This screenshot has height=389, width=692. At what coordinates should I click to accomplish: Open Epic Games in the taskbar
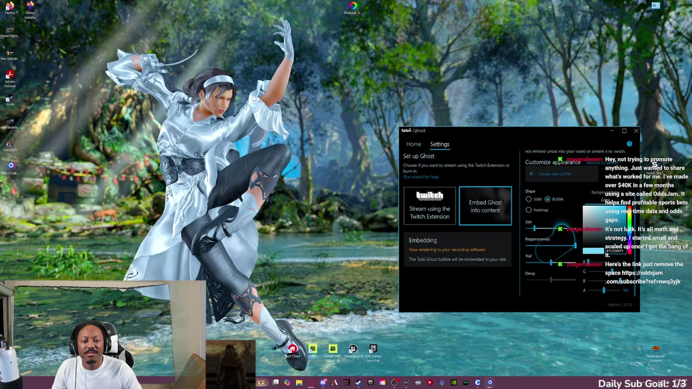[370, 383]
